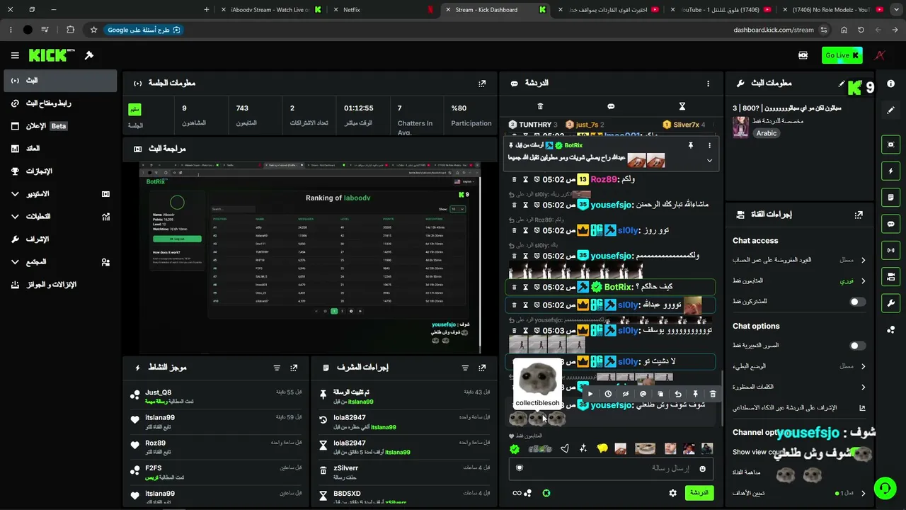
Task: Open رابط ومفتاح البث in sidebar
Action: [60, 103]
